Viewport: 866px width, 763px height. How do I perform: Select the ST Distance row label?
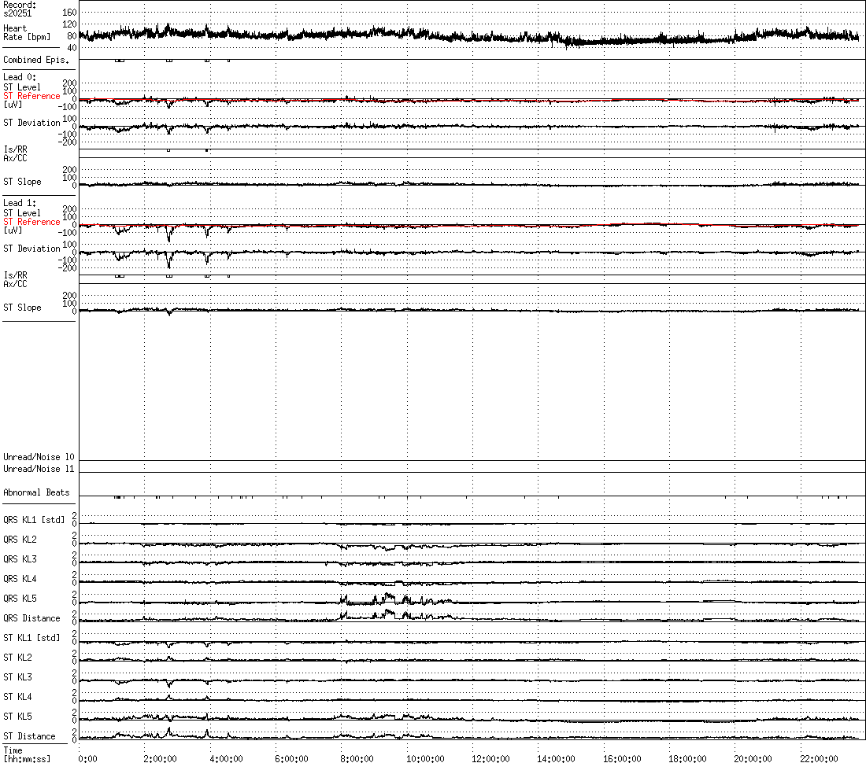click(x=29, y=736)
